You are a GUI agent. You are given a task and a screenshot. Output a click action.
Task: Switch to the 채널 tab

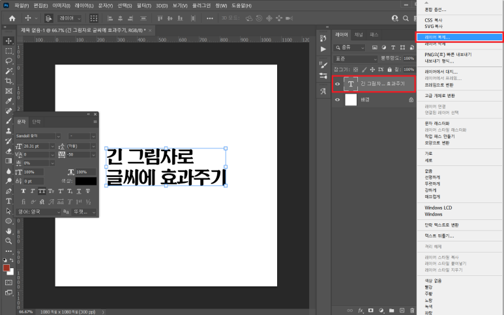coord(359,34)
